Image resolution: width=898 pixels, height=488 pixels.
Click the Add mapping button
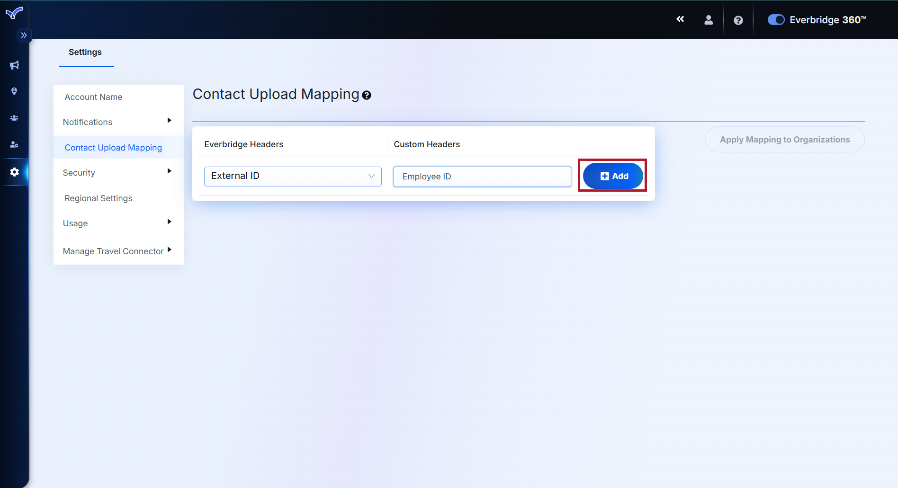(x=613, y=176)
